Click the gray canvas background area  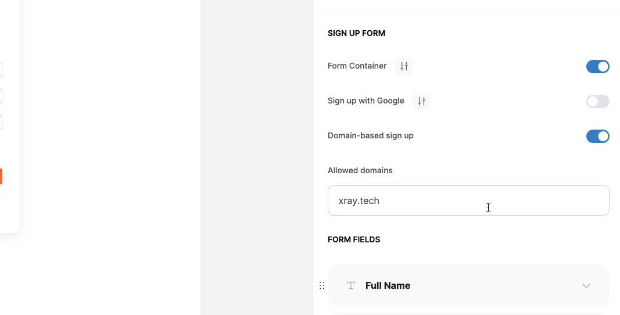257,157
